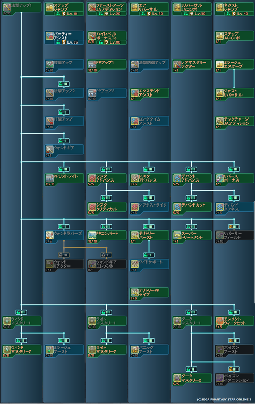The height and width of the screenshot is (404, 255).
Task: Pick the ミラージュブースト skill
Action: click(64, 351)
